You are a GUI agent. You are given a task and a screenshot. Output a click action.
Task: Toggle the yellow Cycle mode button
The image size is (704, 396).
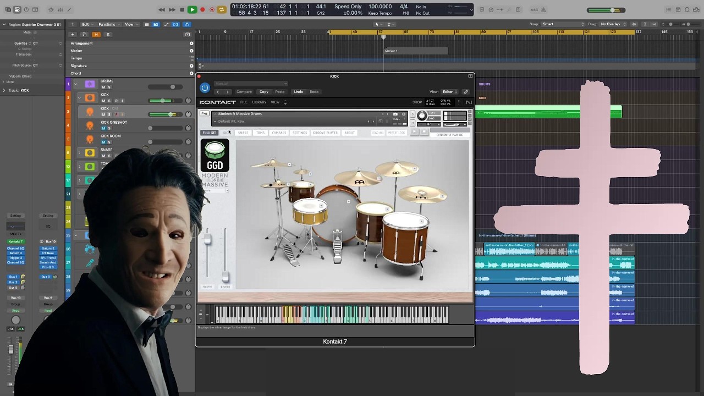(x=222, y=9)
